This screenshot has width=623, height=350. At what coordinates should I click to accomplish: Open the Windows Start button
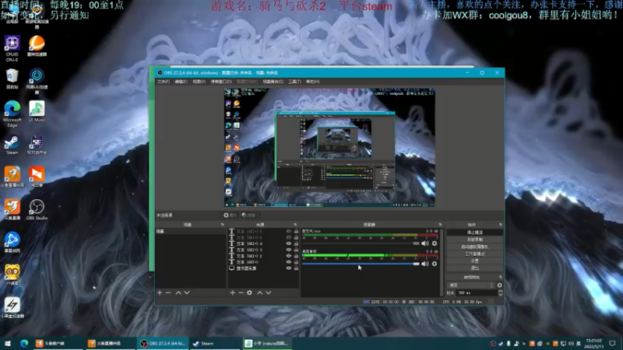point(7,343)
